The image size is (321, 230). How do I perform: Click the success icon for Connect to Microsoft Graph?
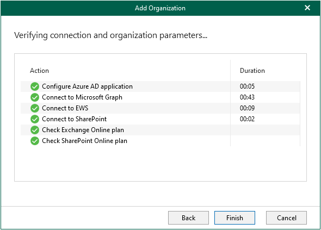tap(35, 97)
